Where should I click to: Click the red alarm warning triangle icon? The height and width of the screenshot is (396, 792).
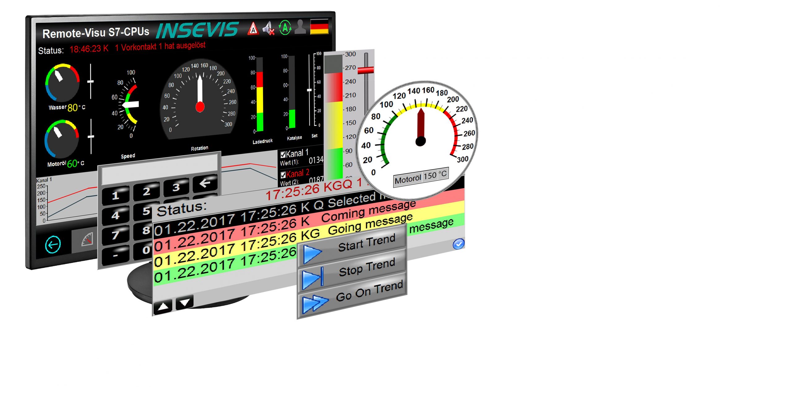click(x=253, y=29)
